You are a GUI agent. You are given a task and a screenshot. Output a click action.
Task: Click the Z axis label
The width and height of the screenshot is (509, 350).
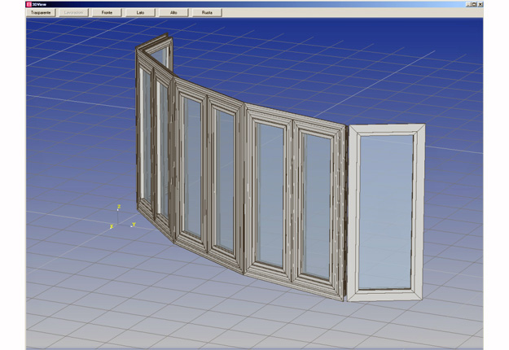click(119, 207)
